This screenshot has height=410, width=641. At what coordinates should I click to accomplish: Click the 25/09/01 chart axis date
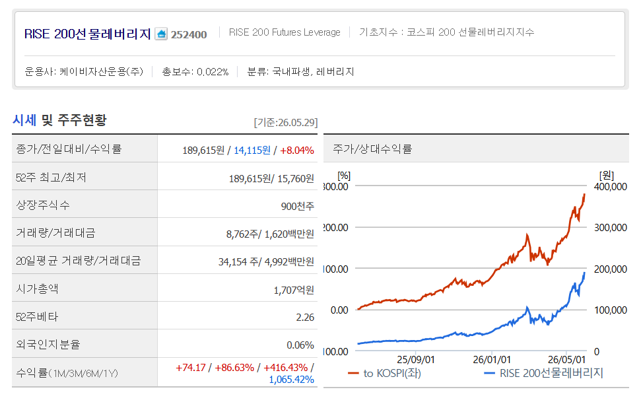coord(416,360)
